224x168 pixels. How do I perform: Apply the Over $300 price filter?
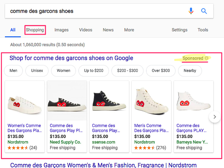161,71
